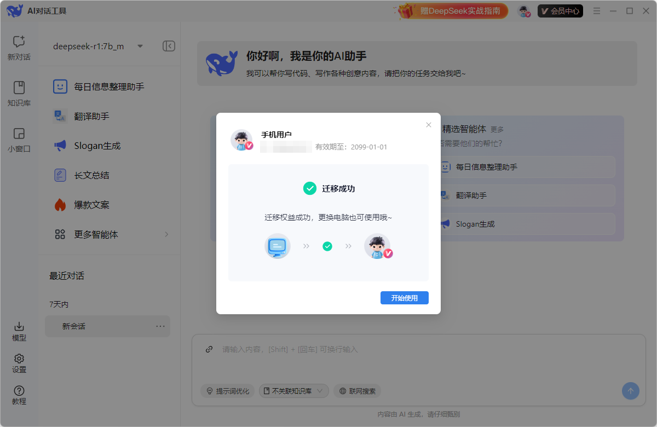
Task: Click the 开始使用 button in dialog
Action: click(x=405, y=297)
